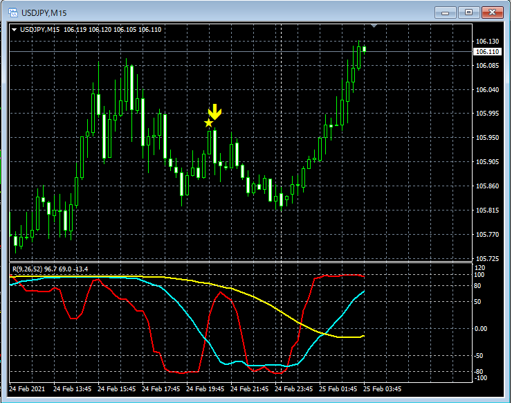The image size is (512, 403).
Task: Click the R(9,26,52) indicator label
Action: point(50,269)
